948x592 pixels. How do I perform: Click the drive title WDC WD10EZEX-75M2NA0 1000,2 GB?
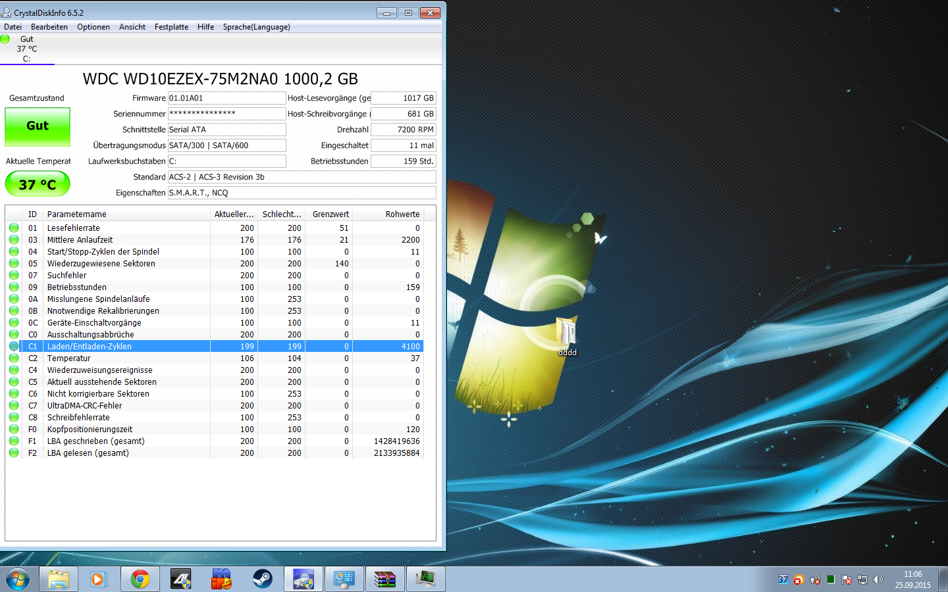(x=221, y=79)
